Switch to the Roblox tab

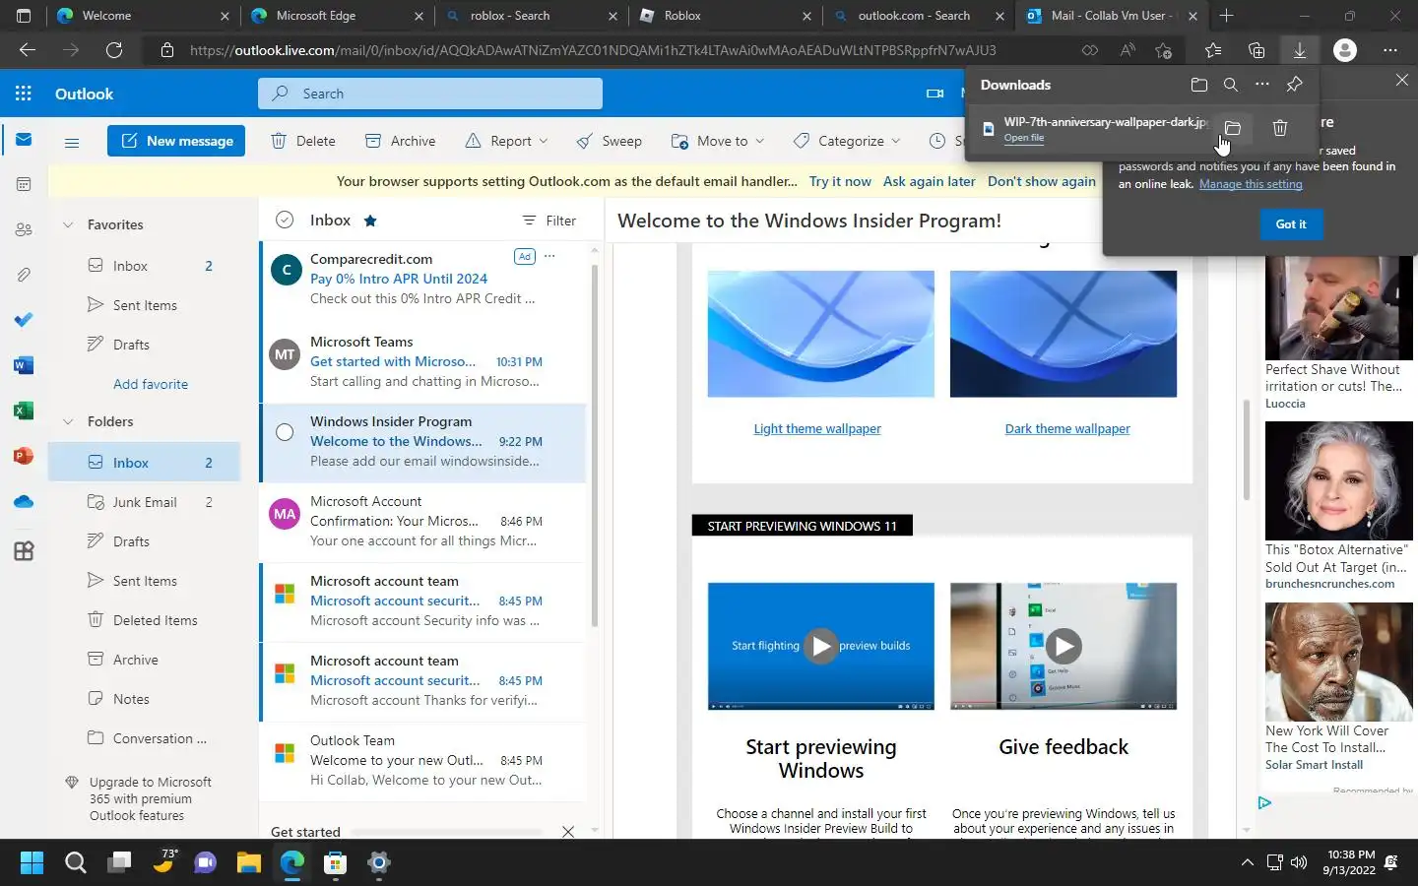click(725, 16)
